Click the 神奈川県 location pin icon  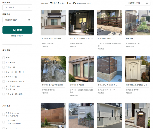(x=126, y=46)
